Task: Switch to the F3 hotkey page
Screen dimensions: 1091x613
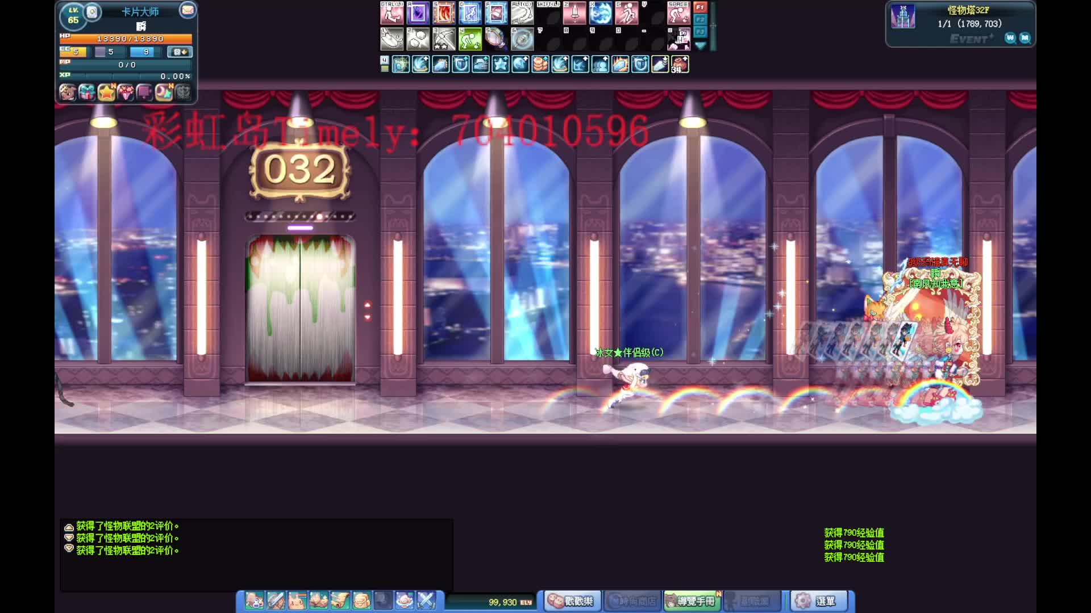Action: [700, 31]
